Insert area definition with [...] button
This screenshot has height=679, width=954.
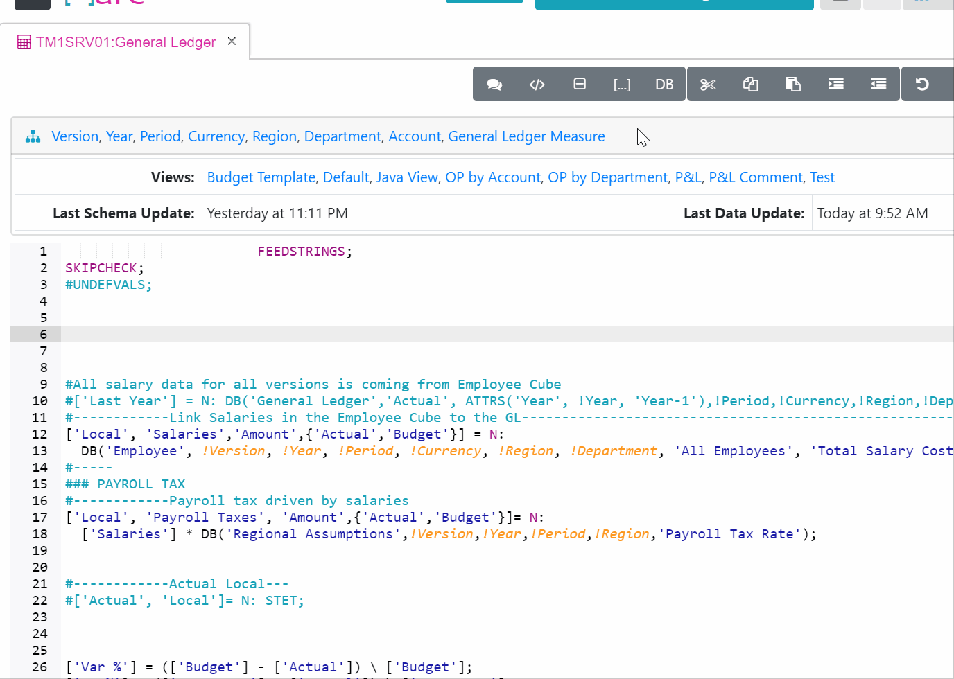point(622,85)
